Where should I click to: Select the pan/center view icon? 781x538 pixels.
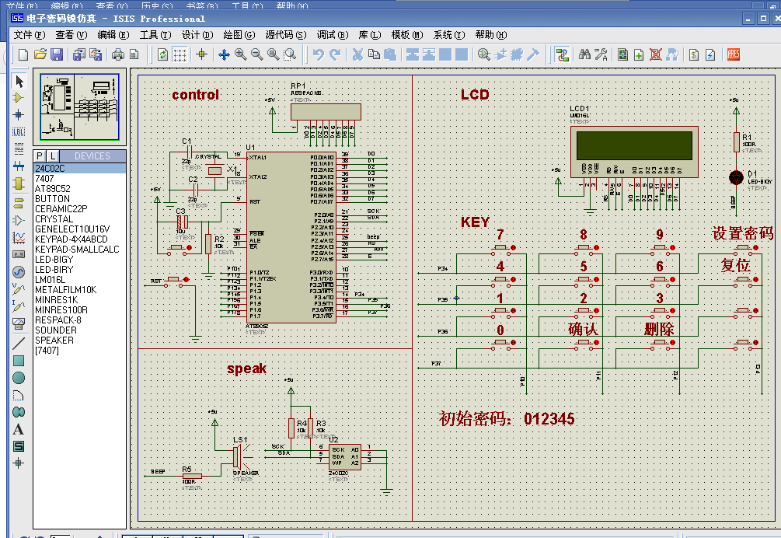pos(224,54)
